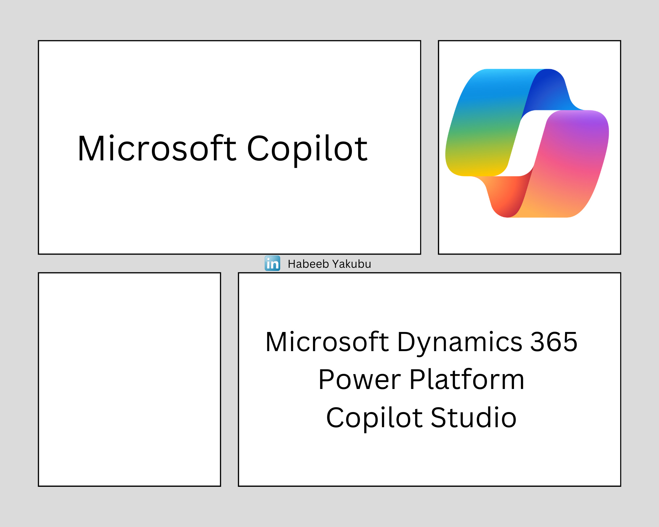659x527 pixels.
Task: Select the 'Habeeb Yakubu' name text
Action: [x=329, y=264]
